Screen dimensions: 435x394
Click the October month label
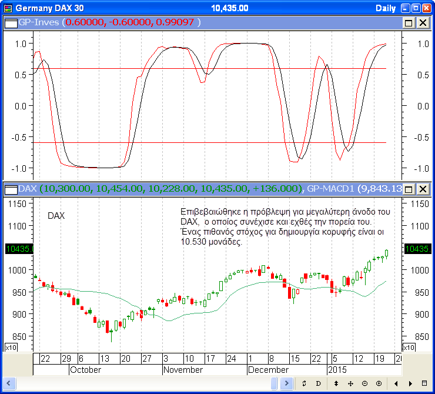tap(85, 370)
